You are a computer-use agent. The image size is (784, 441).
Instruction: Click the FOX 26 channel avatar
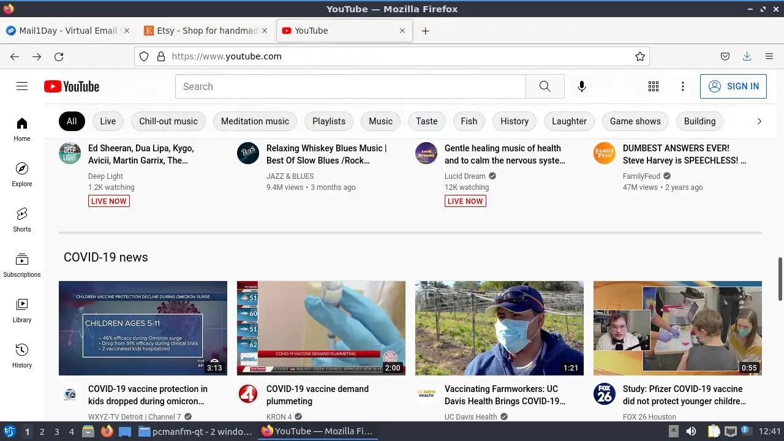coord(605,394)
